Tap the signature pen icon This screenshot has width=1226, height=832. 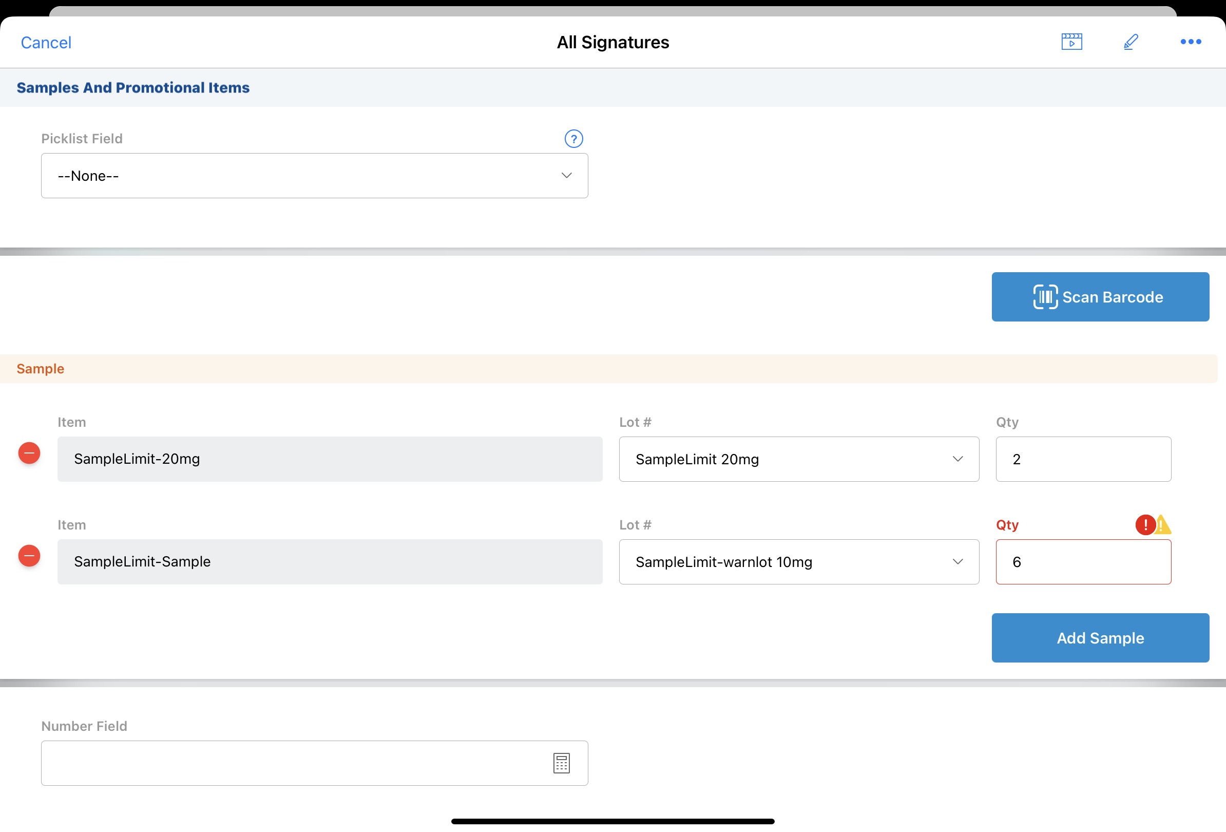(1131, 42)
